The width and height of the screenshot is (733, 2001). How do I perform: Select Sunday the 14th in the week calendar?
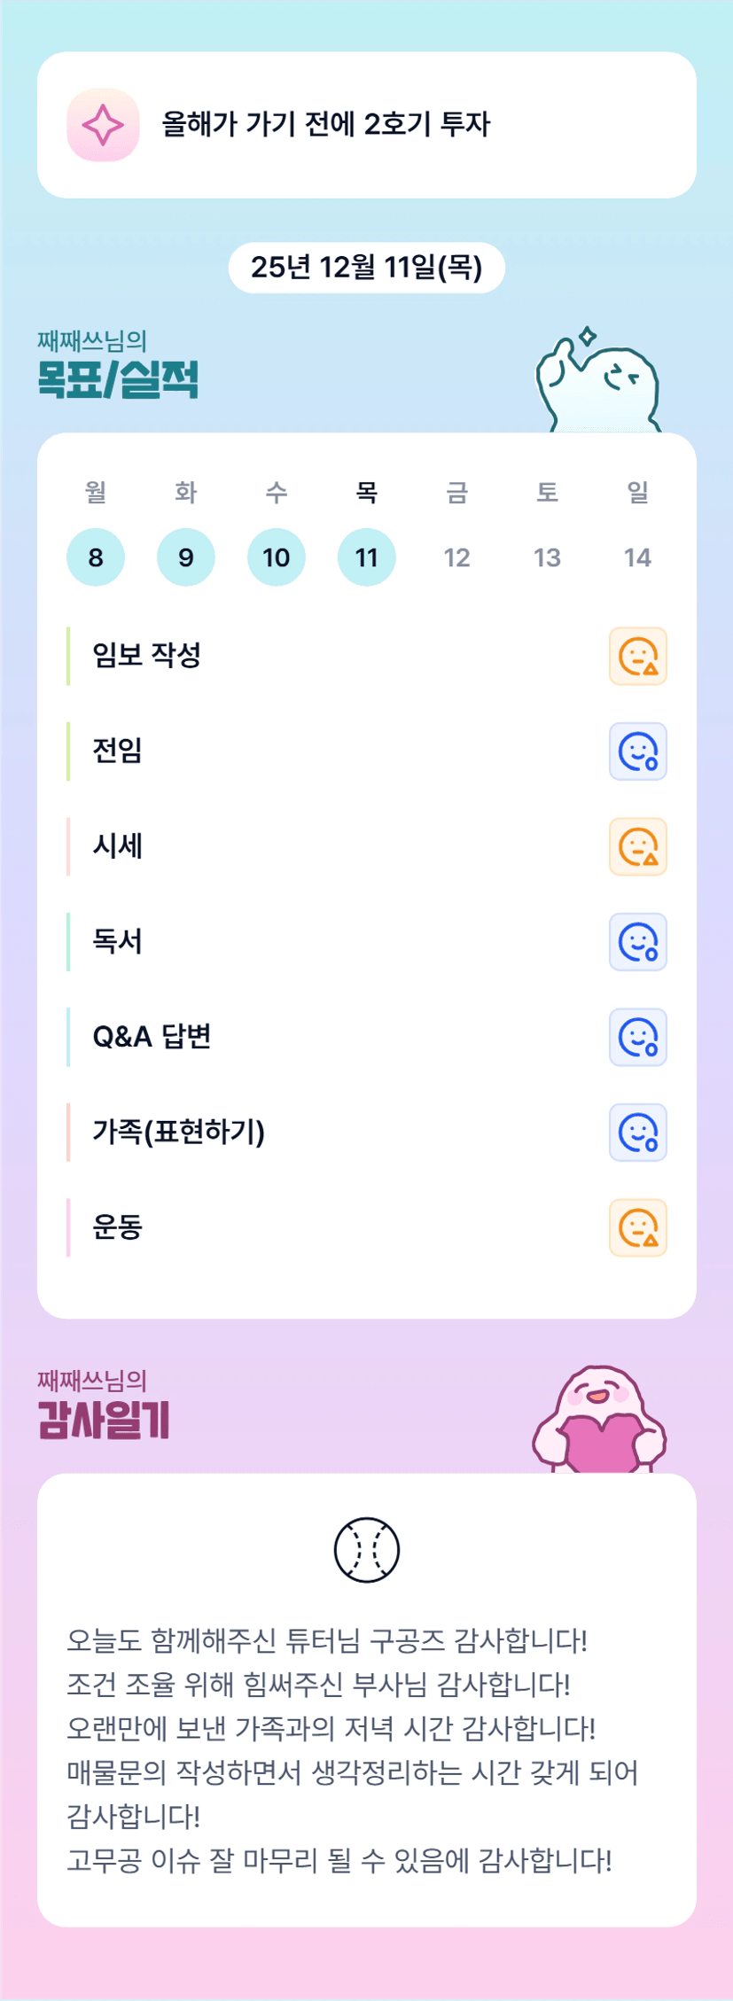(x=637, y=557)
